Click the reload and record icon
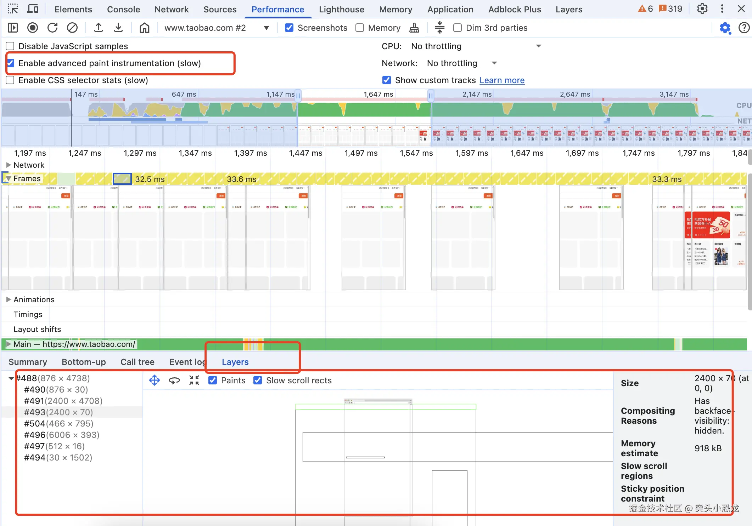This screenshot has height=526, width=752. tap(52, 28)
